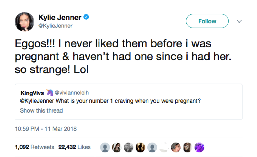View the 1,092 Retweets list

pos(34,147)
